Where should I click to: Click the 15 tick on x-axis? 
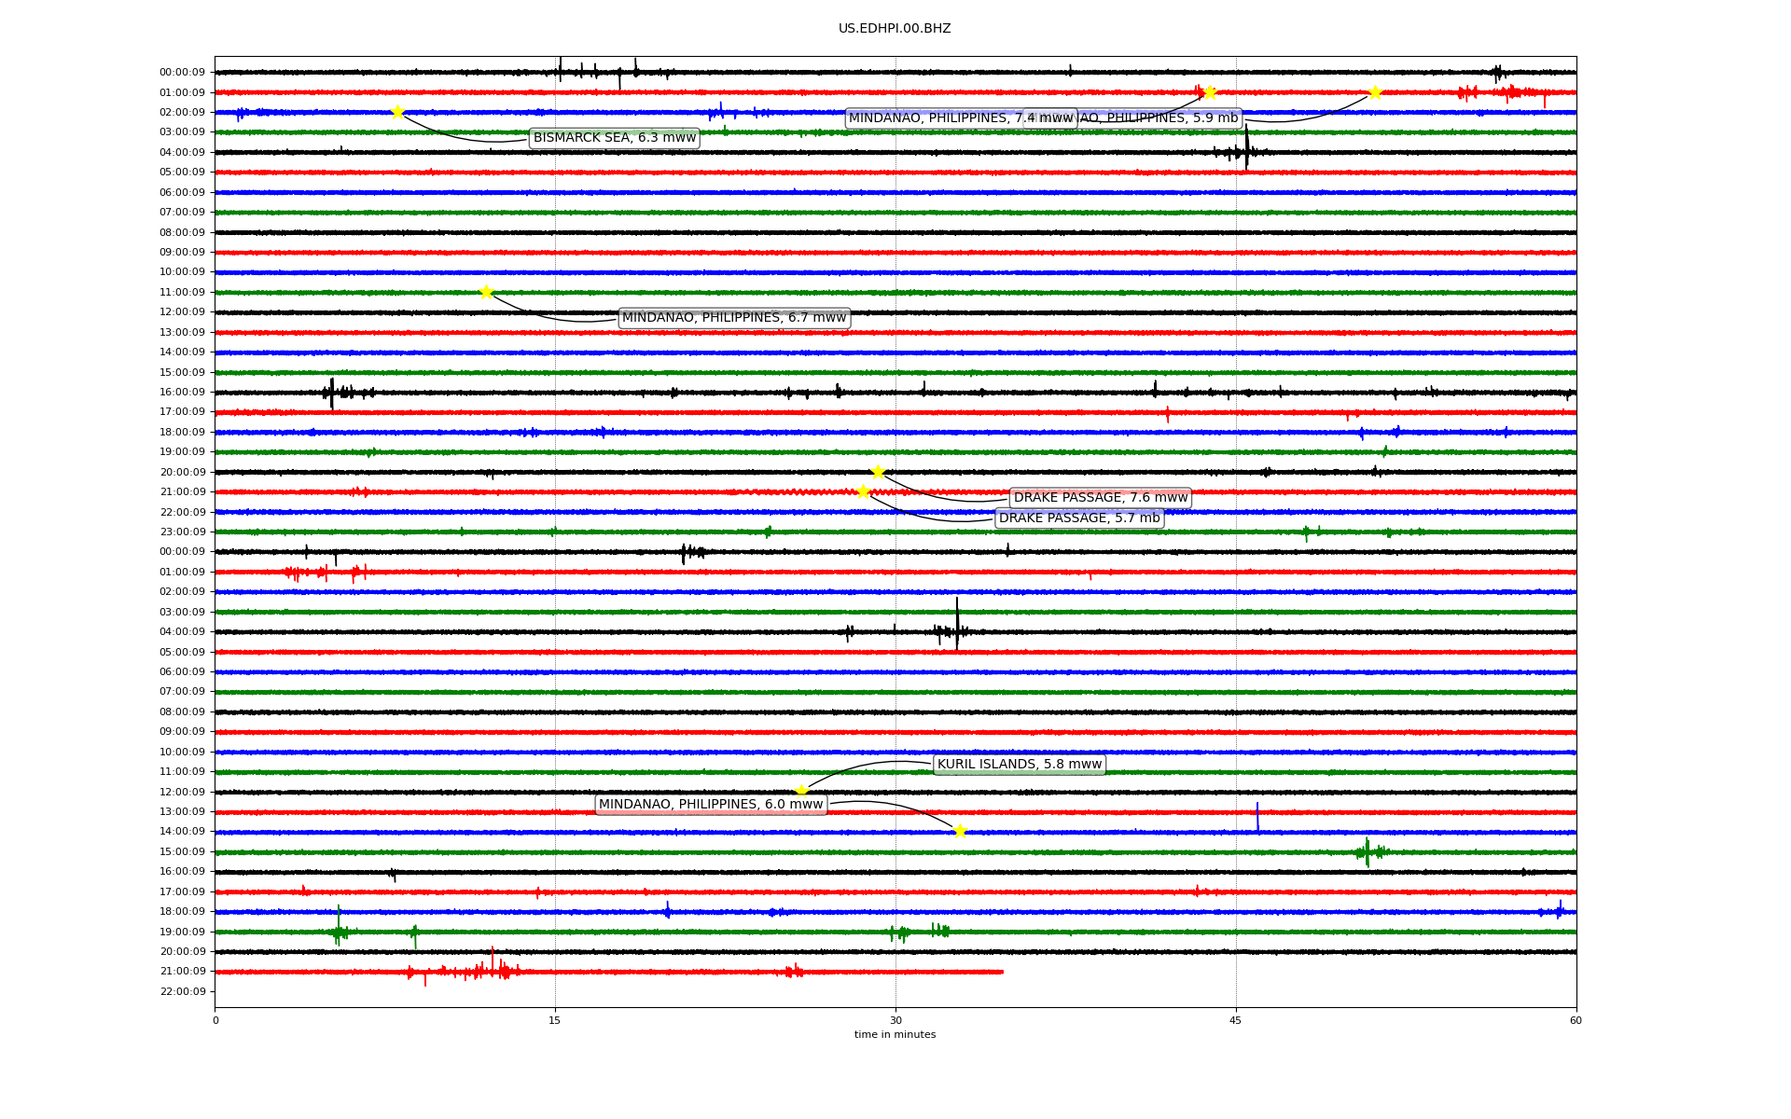(x=555, y=1020)
